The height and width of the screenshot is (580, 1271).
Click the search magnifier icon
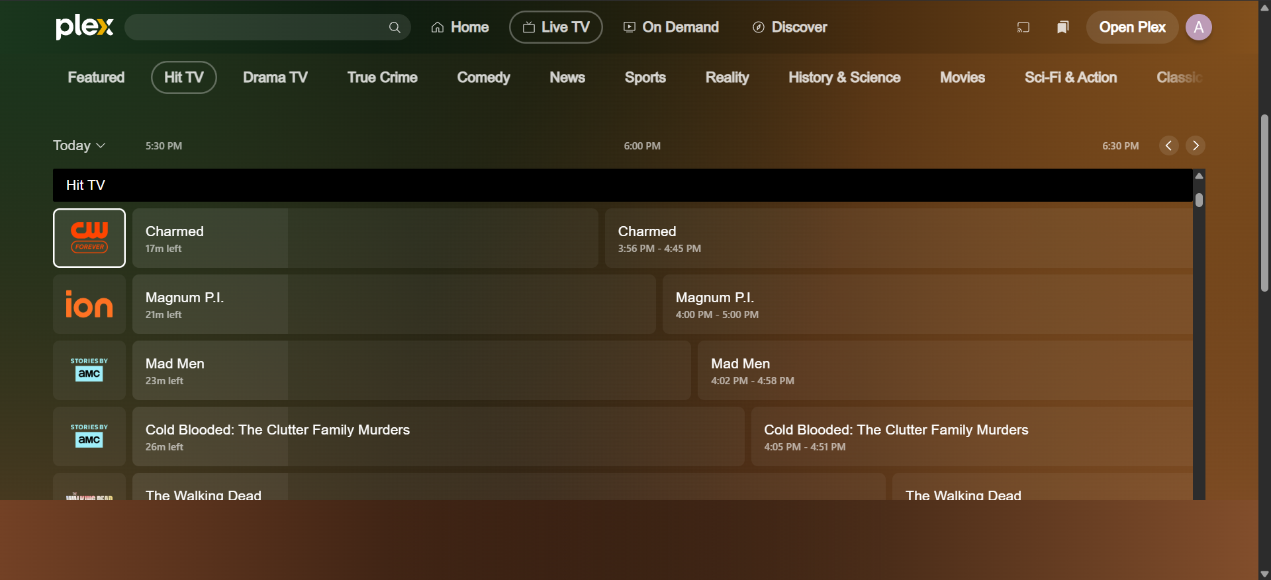tap(395, 27)
